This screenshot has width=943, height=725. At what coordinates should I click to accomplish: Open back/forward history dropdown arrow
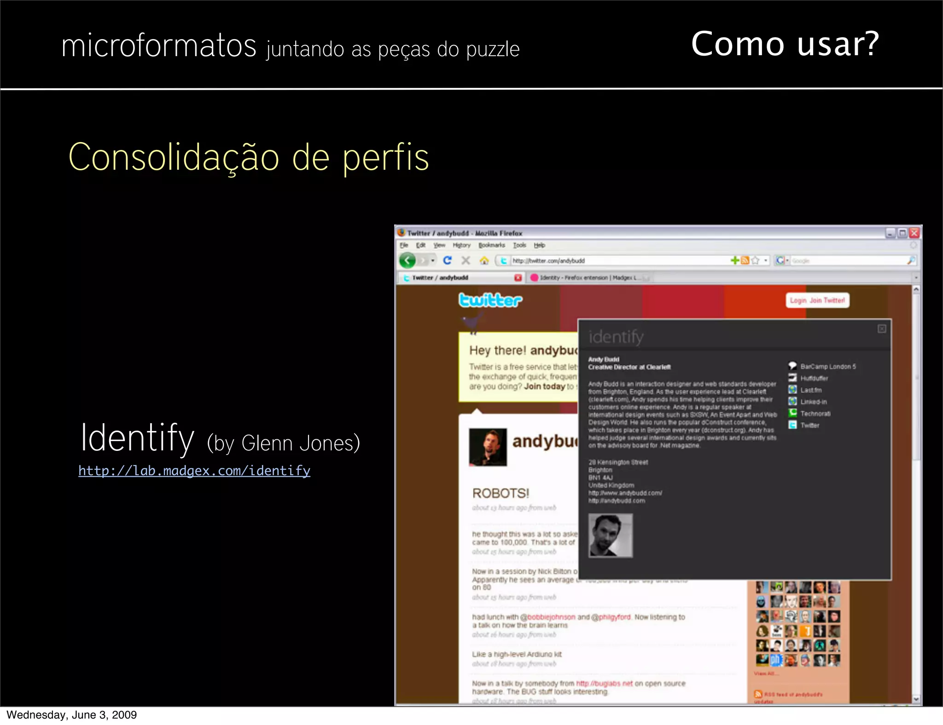433,261
